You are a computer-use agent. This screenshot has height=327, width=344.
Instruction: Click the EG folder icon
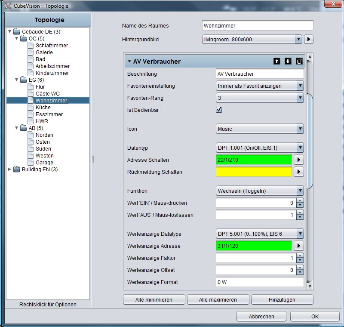tap(24, 80)
